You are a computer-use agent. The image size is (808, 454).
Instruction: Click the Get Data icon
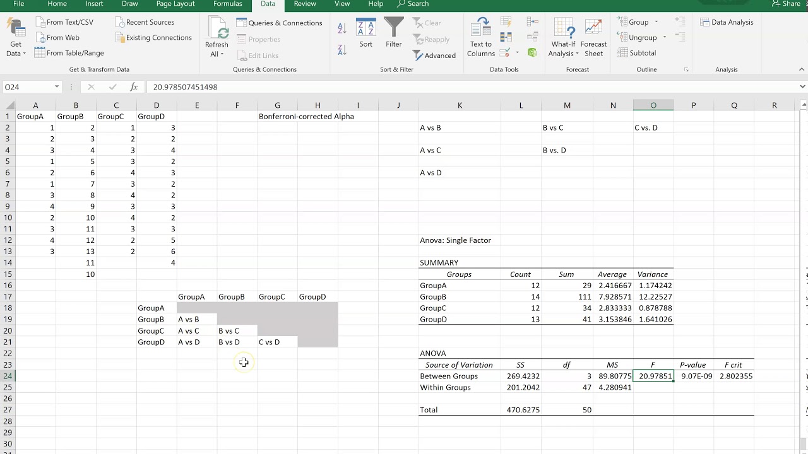tap(16, 28)
